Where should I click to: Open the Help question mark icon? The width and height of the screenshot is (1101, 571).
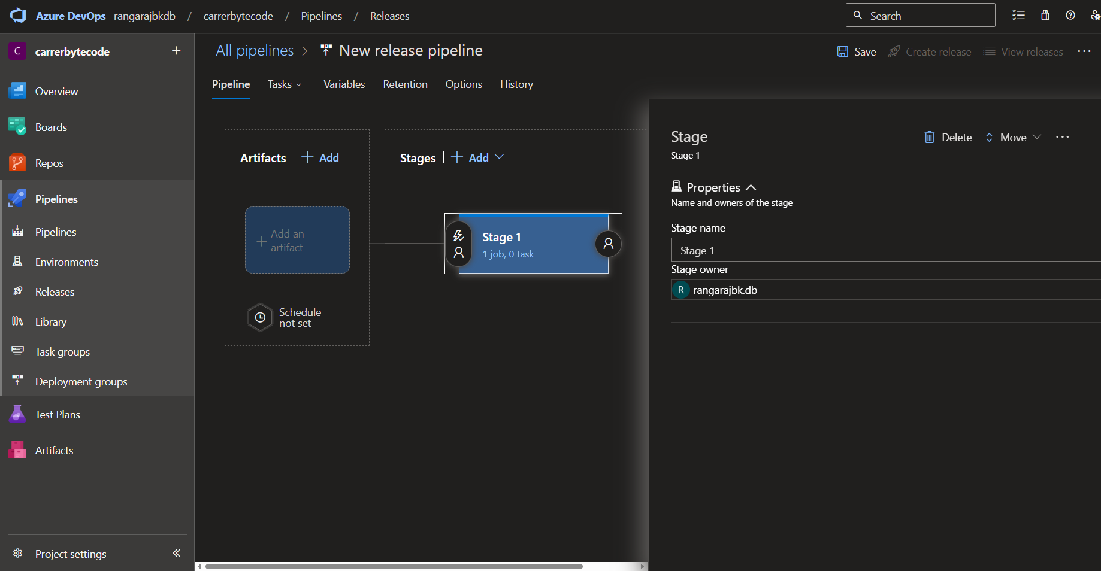pyautogui.click(x=1070, y=16)
